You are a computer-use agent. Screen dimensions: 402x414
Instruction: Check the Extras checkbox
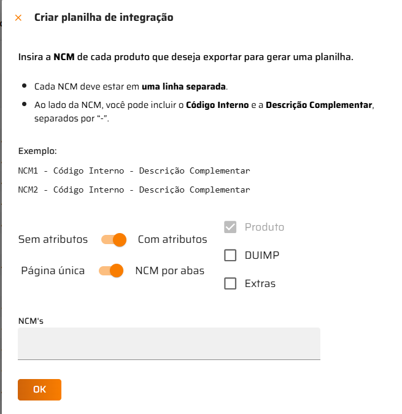tap(230, 283)
